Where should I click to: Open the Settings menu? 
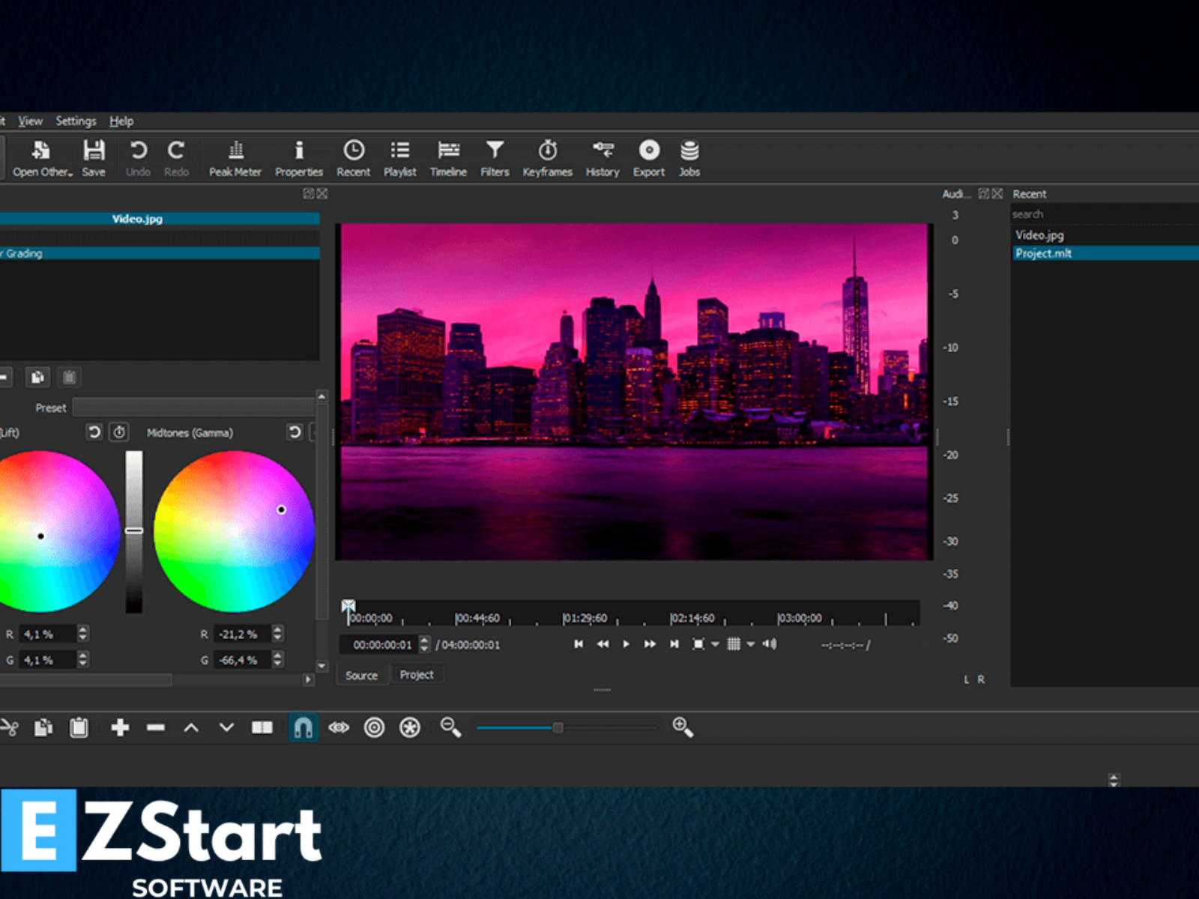tap(76, 121)
